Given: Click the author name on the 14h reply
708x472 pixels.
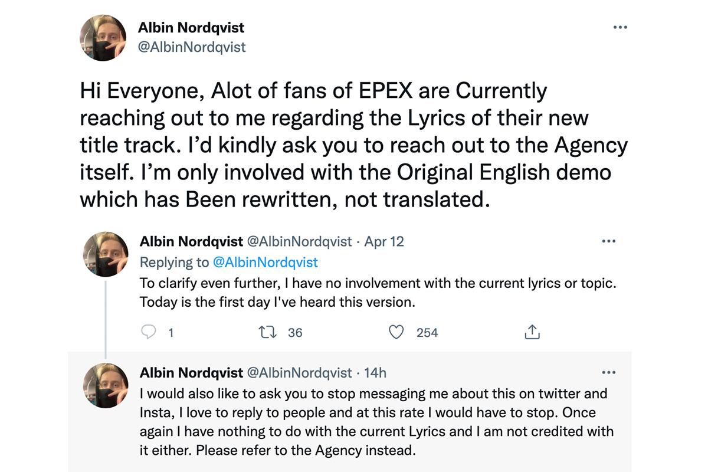Looking at the screenshot, I should 191,373.
